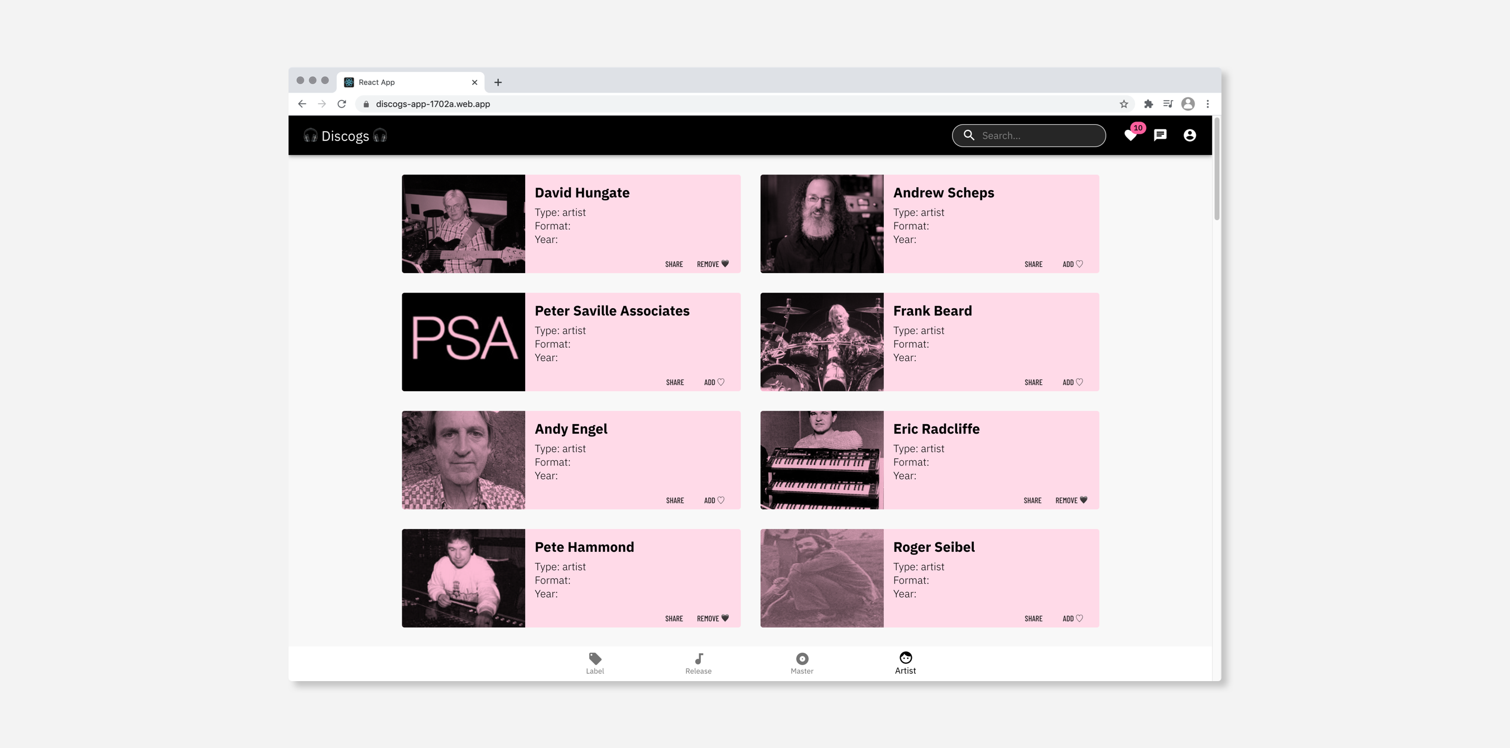The image size is (1510, 748).
Task: Open David Hungate photo thumbnail
Action: point(463,224)
